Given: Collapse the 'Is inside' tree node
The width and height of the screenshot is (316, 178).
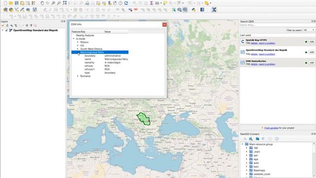Looking at the screenshot, I should pyautogui.click(x=74, y=39).
